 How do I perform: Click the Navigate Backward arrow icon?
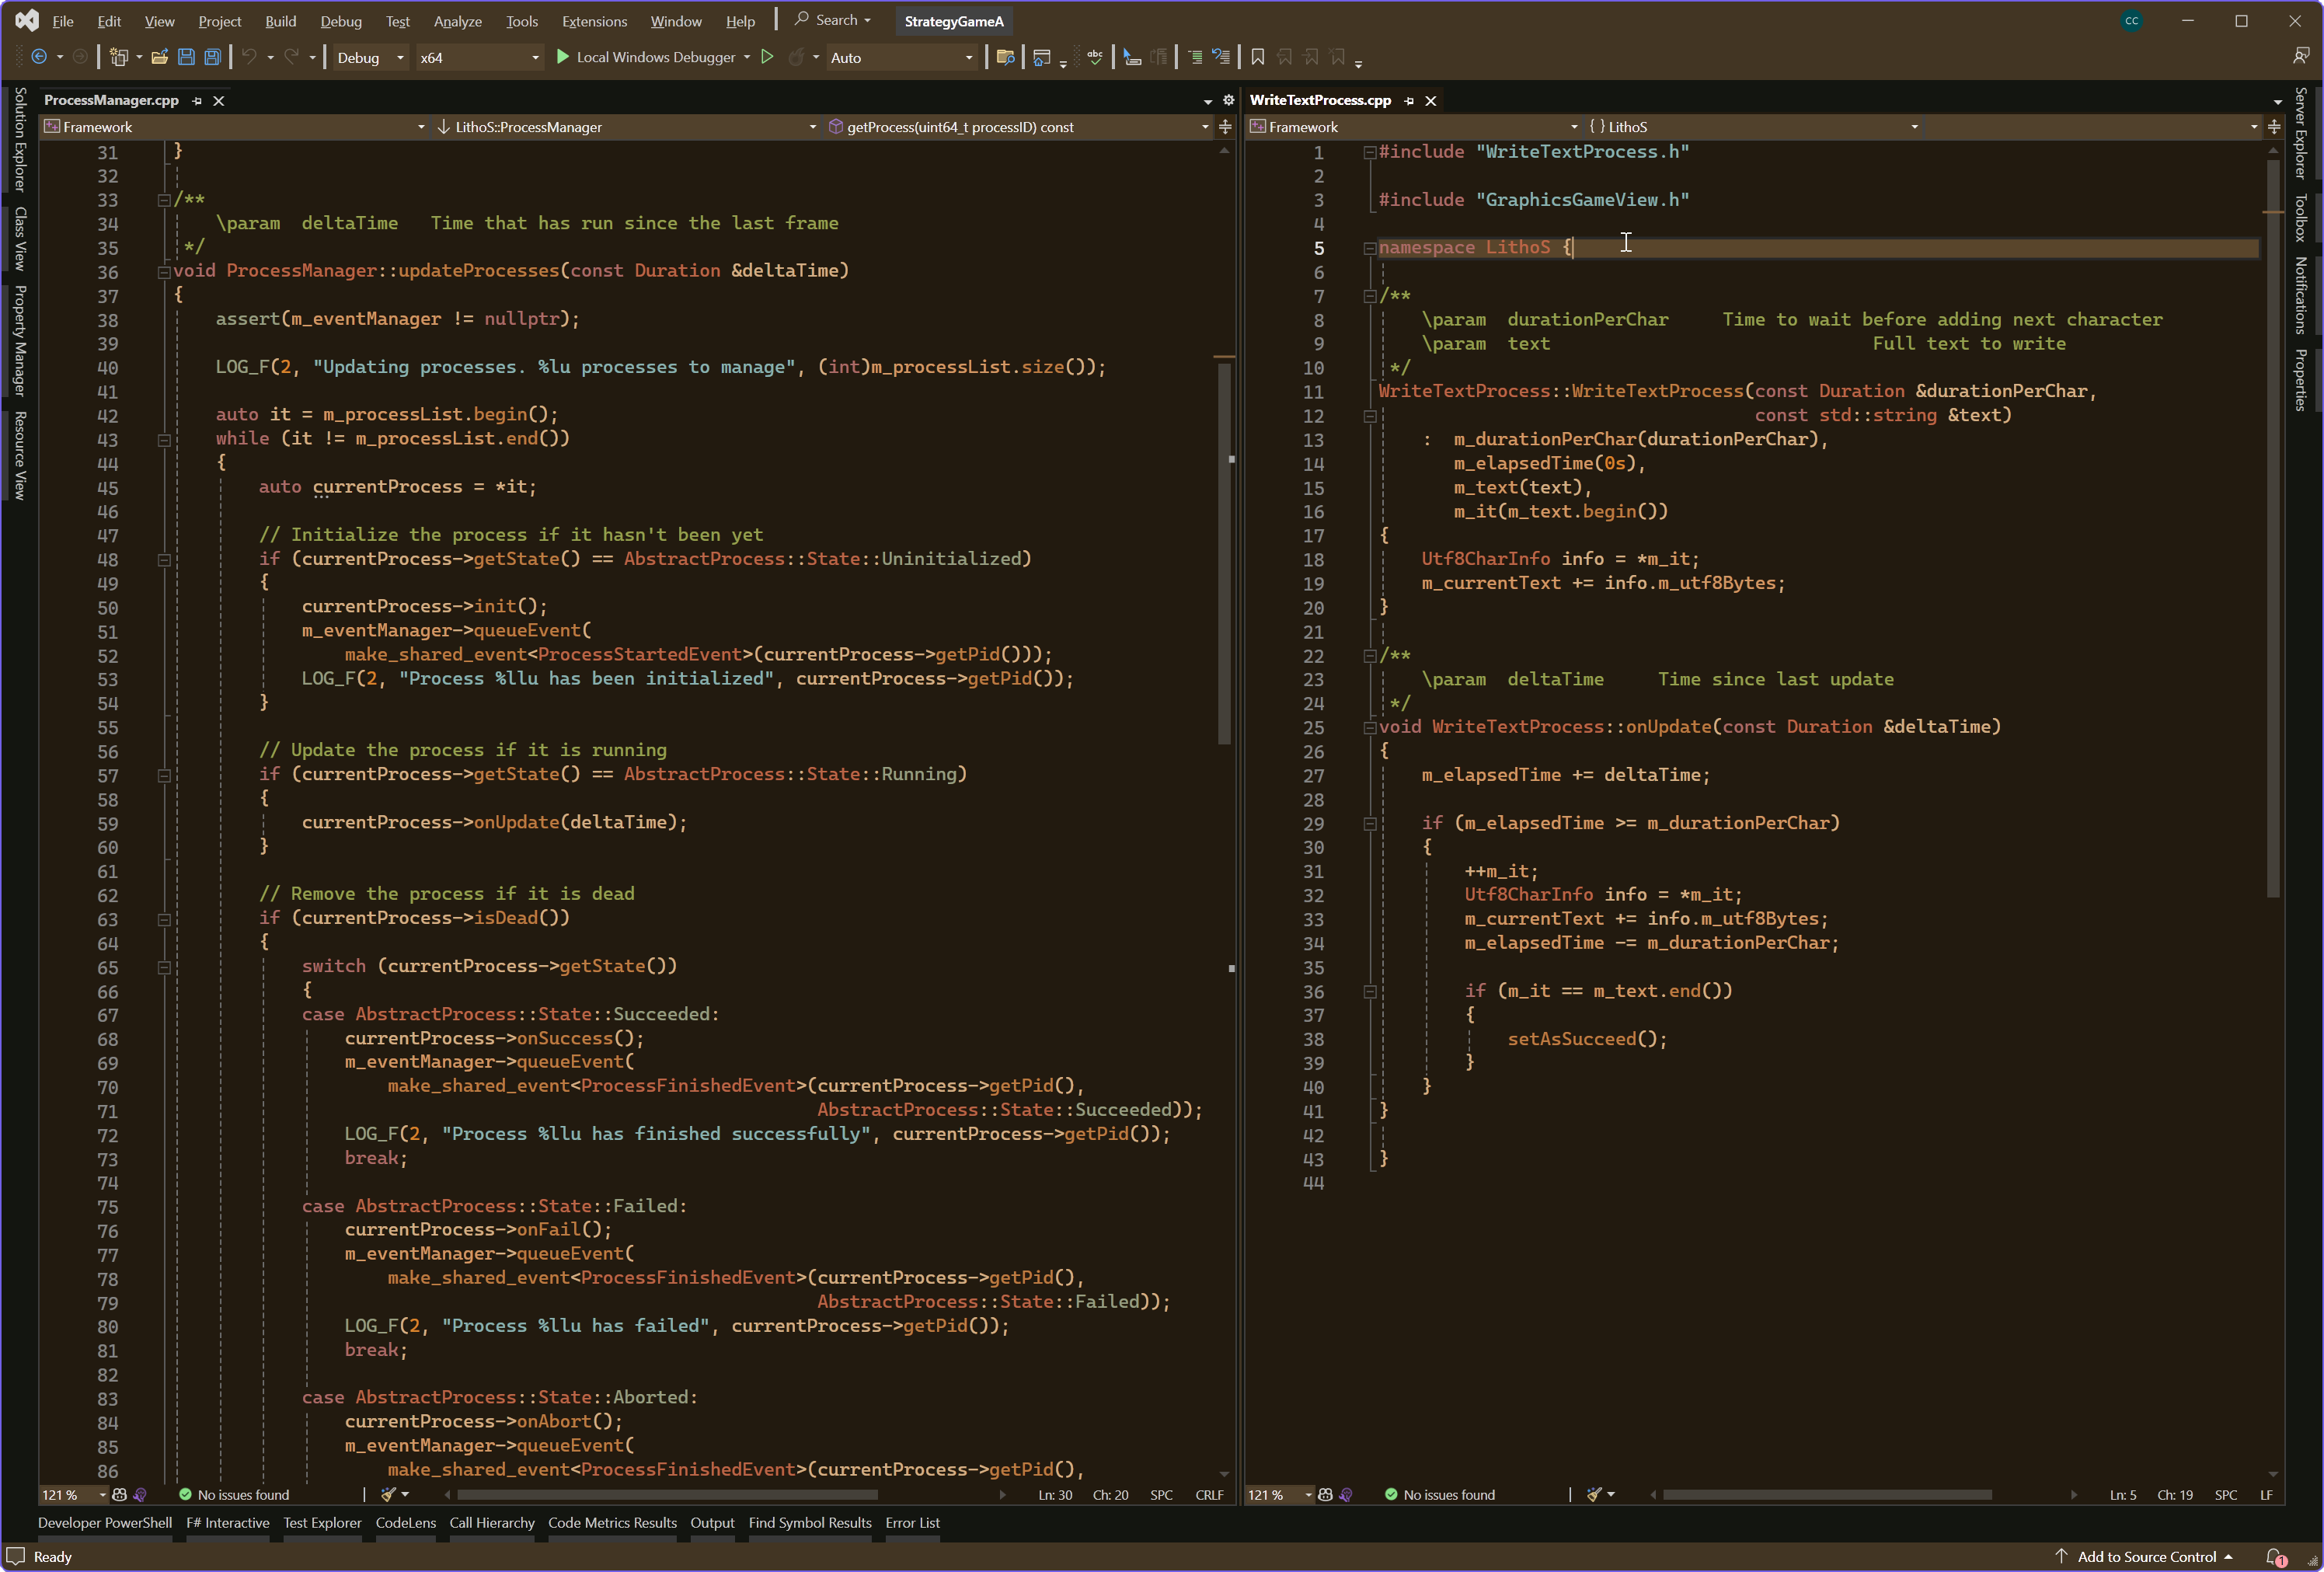click(39, 57)
